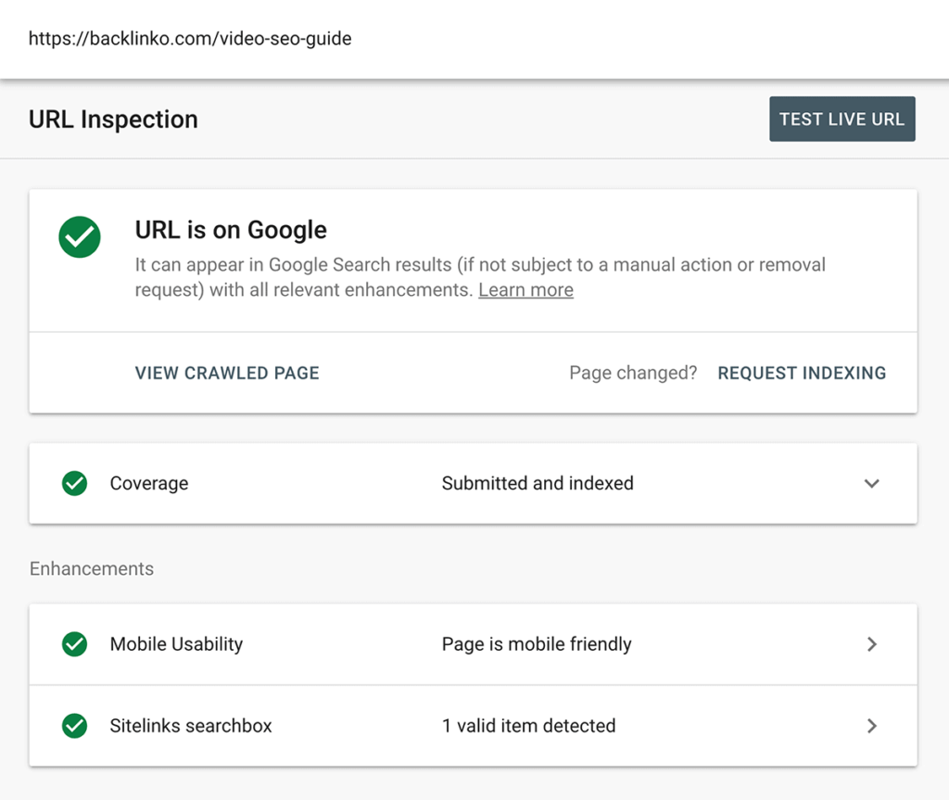Follow the Learn more link

[x=525, y=290]
